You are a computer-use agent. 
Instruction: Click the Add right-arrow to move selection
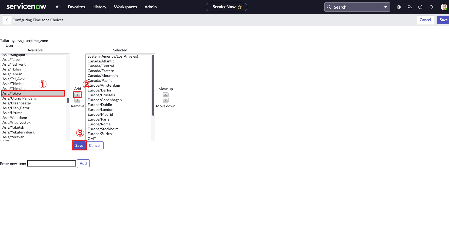[x=77, y=95]
